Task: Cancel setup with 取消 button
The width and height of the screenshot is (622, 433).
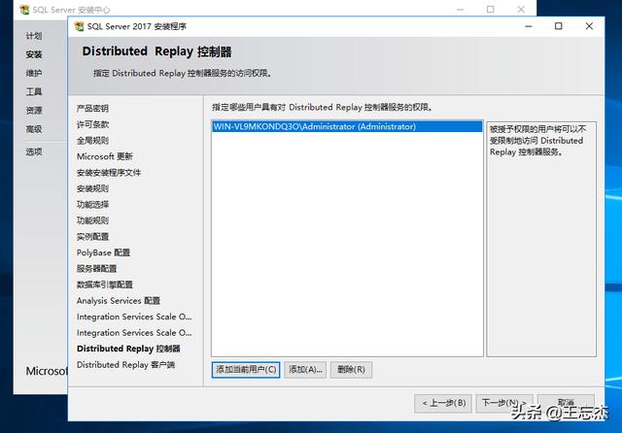Action: point(566,403)
